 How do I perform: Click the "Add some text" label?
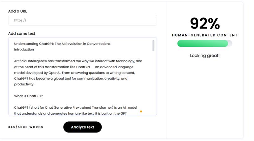(22, 34)
